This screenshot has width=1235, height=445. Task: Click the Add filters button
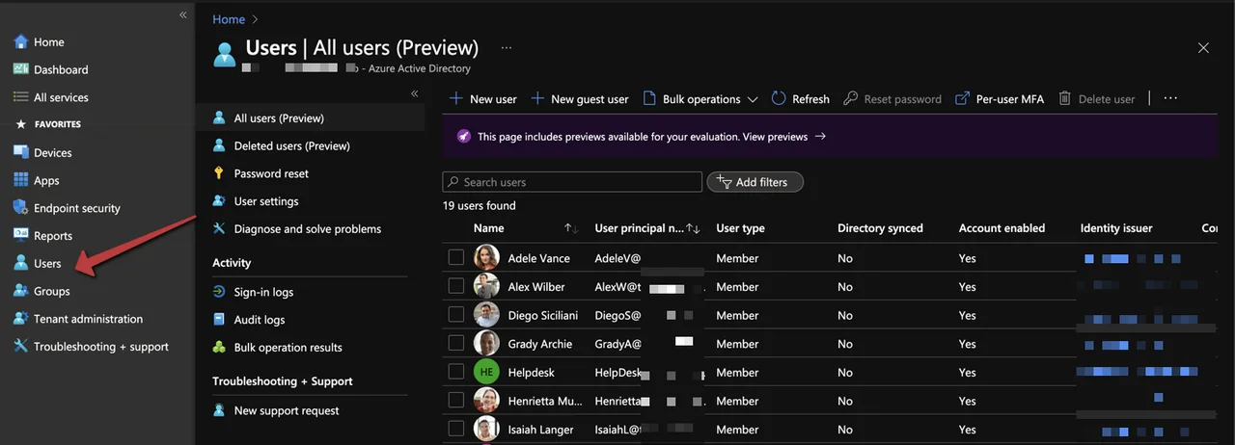[x=755, y=182]
